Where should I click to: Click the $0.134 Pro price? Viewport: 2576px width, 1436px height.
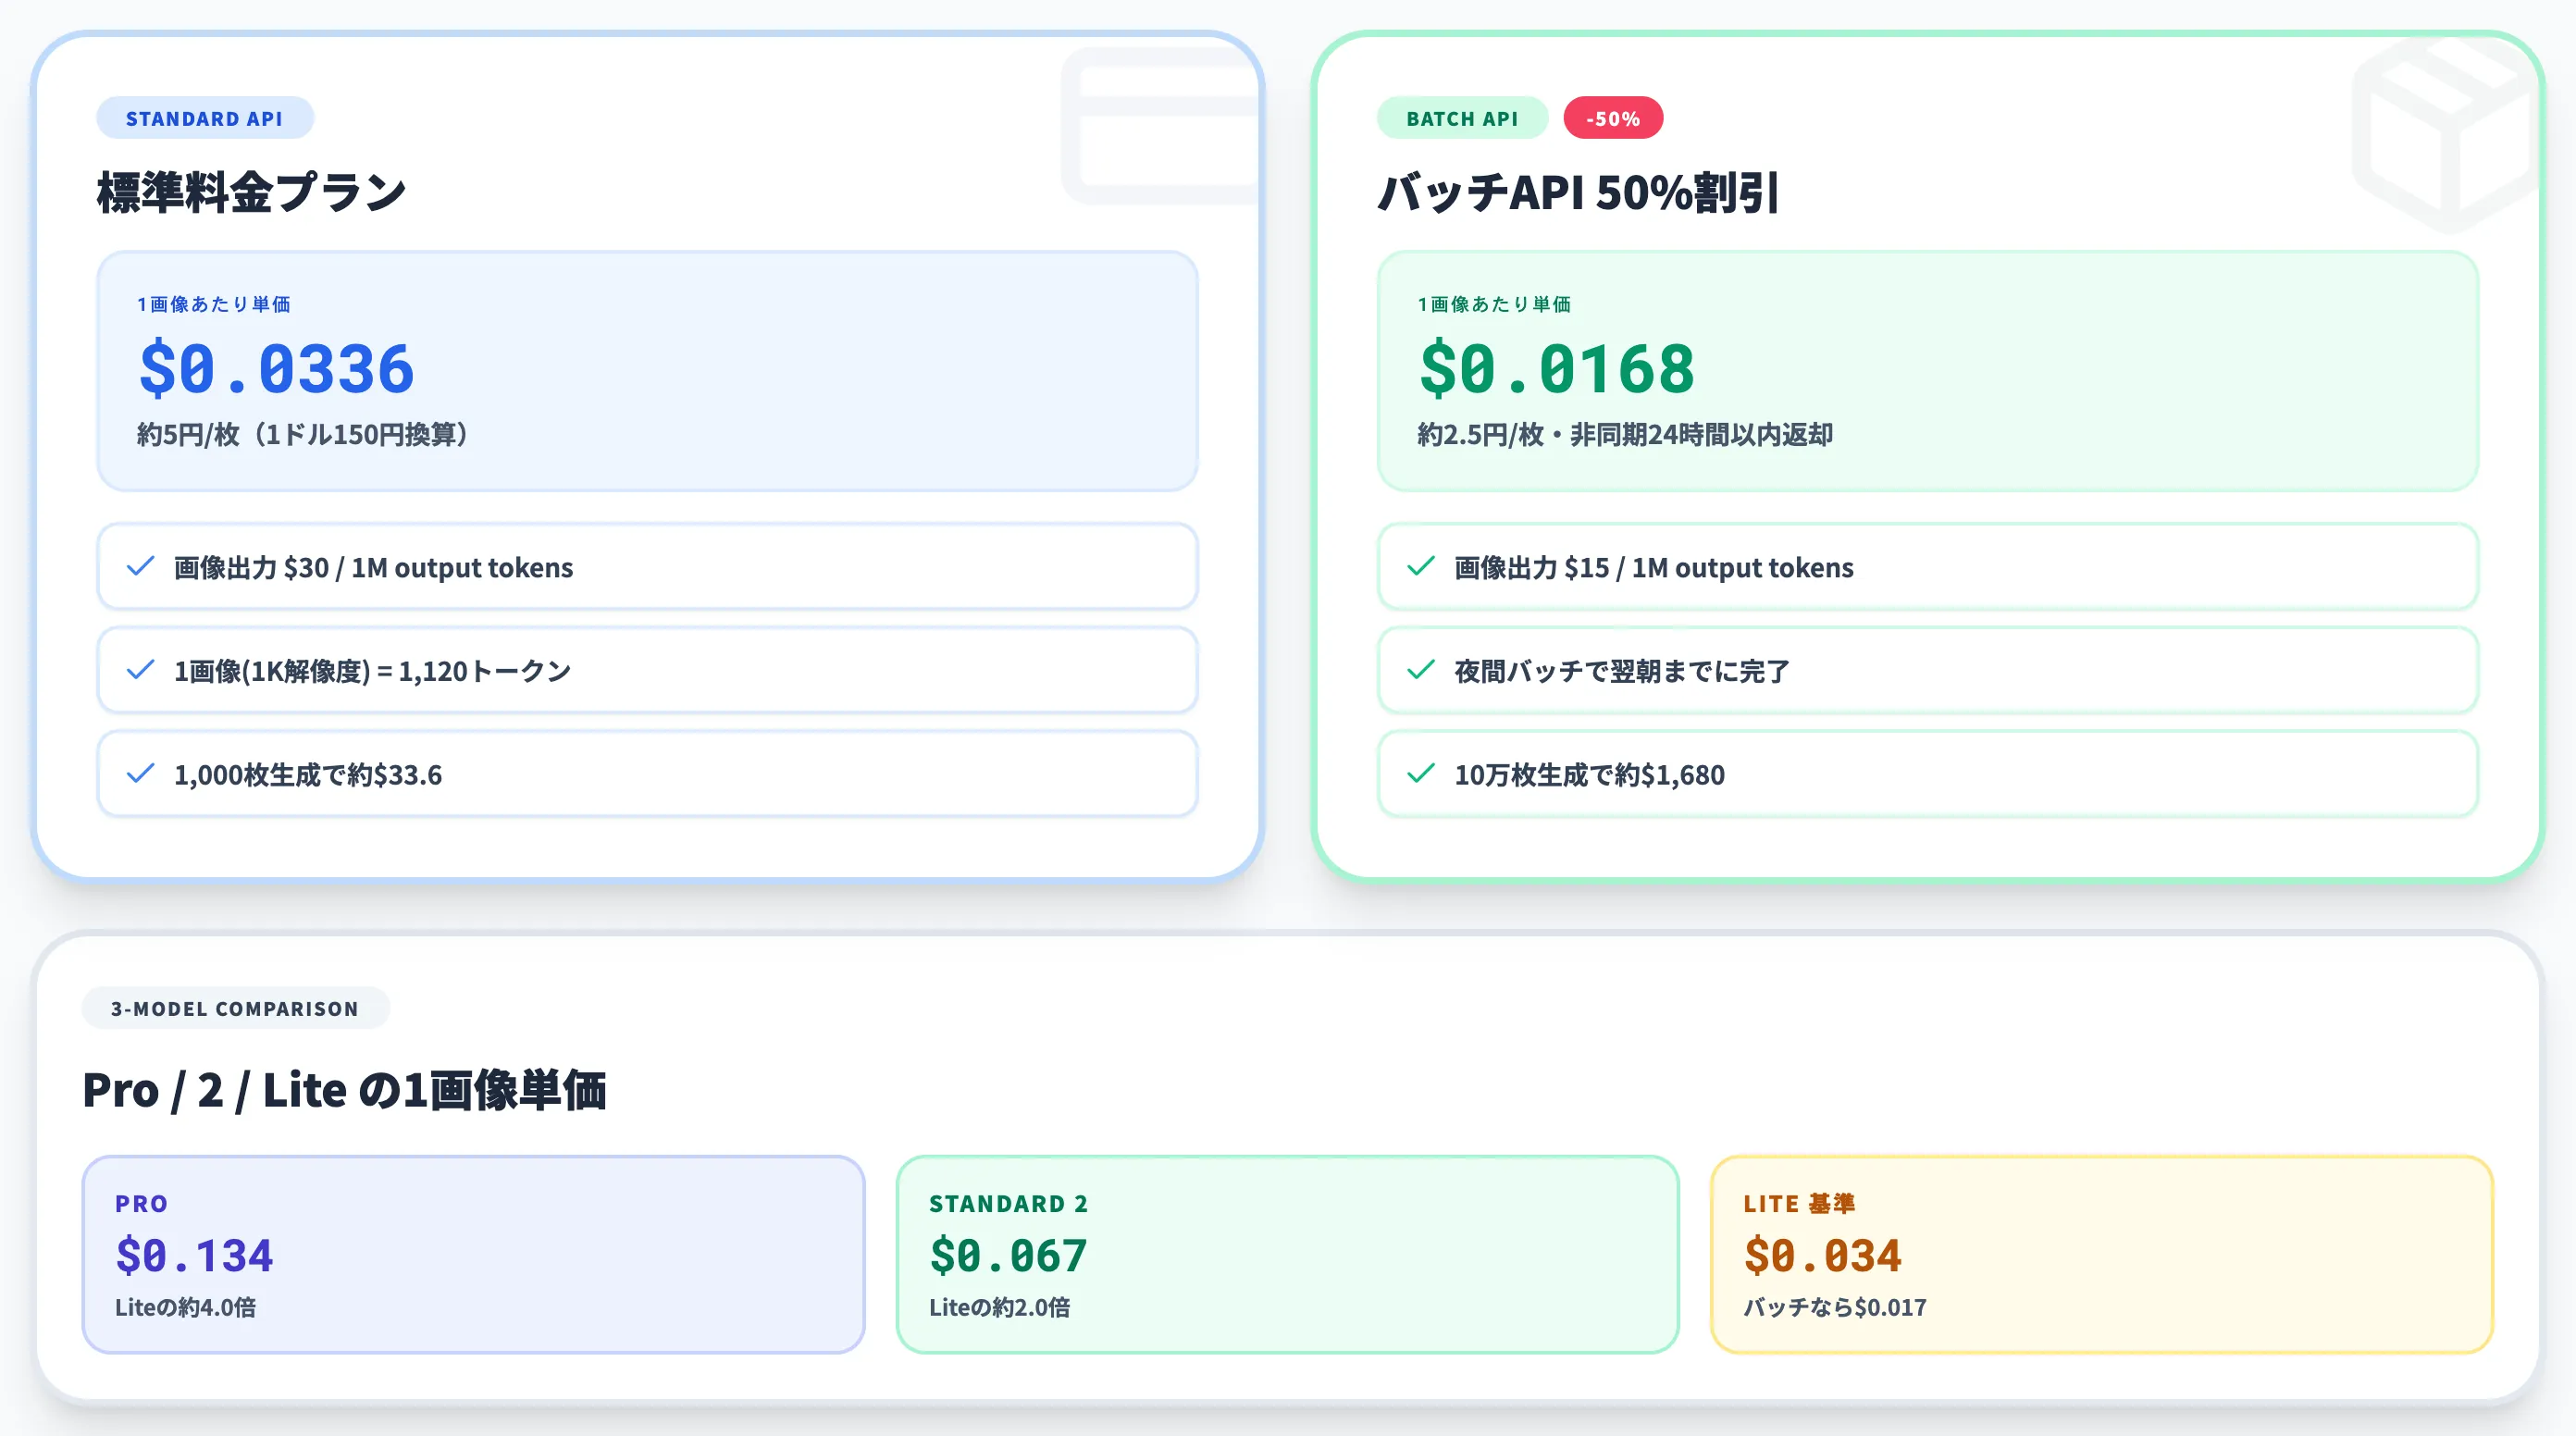point(194,1256)
